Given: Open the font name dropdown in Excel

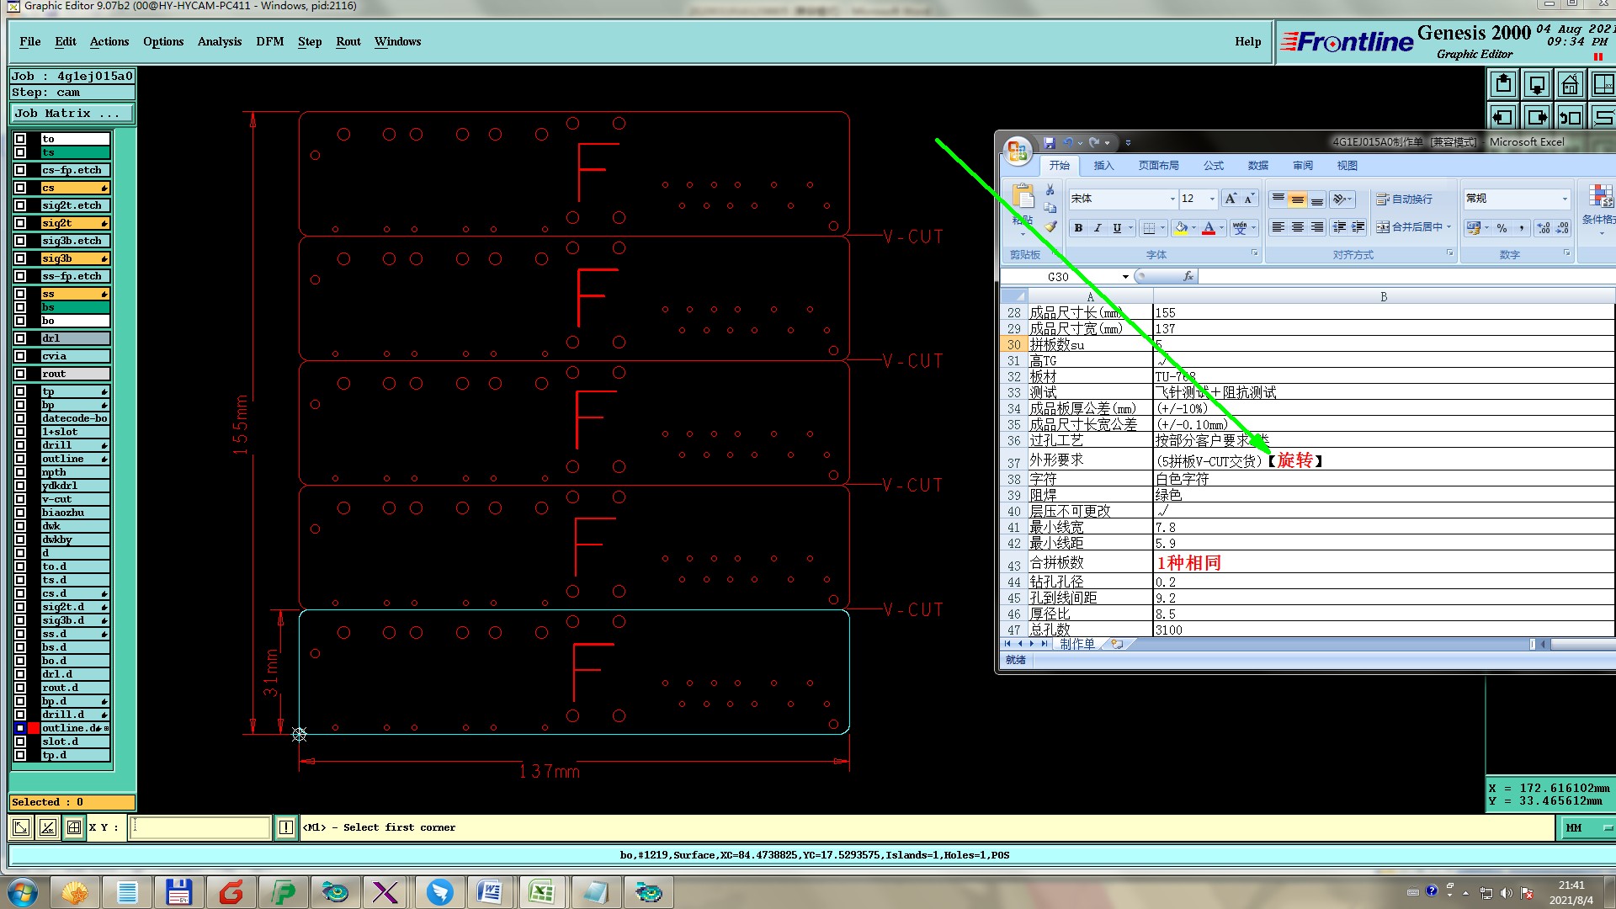Looking at the screenshot, I should 1172,199.
